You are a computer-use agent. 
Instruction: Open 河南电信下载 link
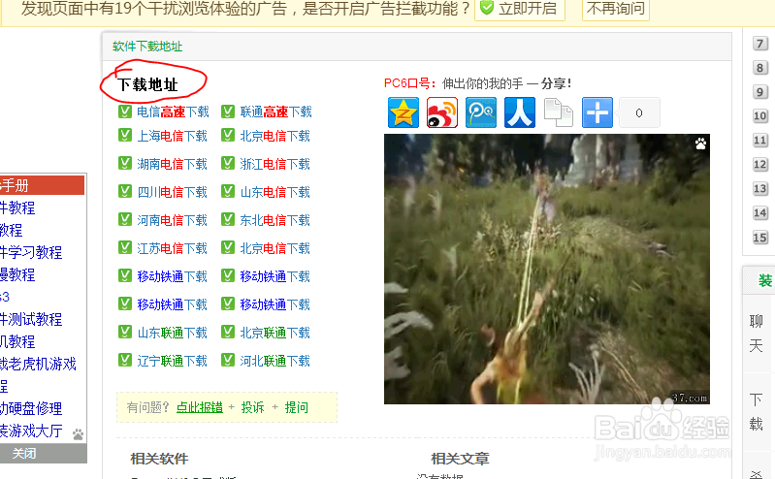(x=172, y=220)
